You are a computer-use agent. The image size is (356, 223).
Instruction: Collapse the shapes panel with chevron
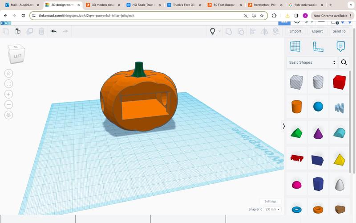[283, 126]
